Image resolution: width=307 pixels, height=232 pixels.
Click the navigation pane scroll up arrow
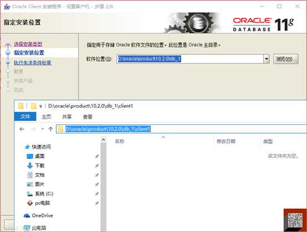pos(104,140)
